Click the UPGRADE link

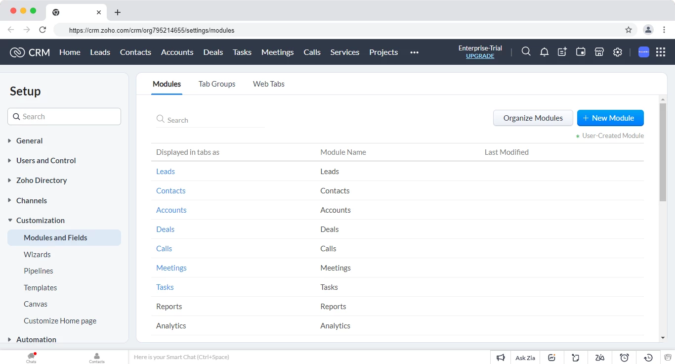[x=480, y=56]
